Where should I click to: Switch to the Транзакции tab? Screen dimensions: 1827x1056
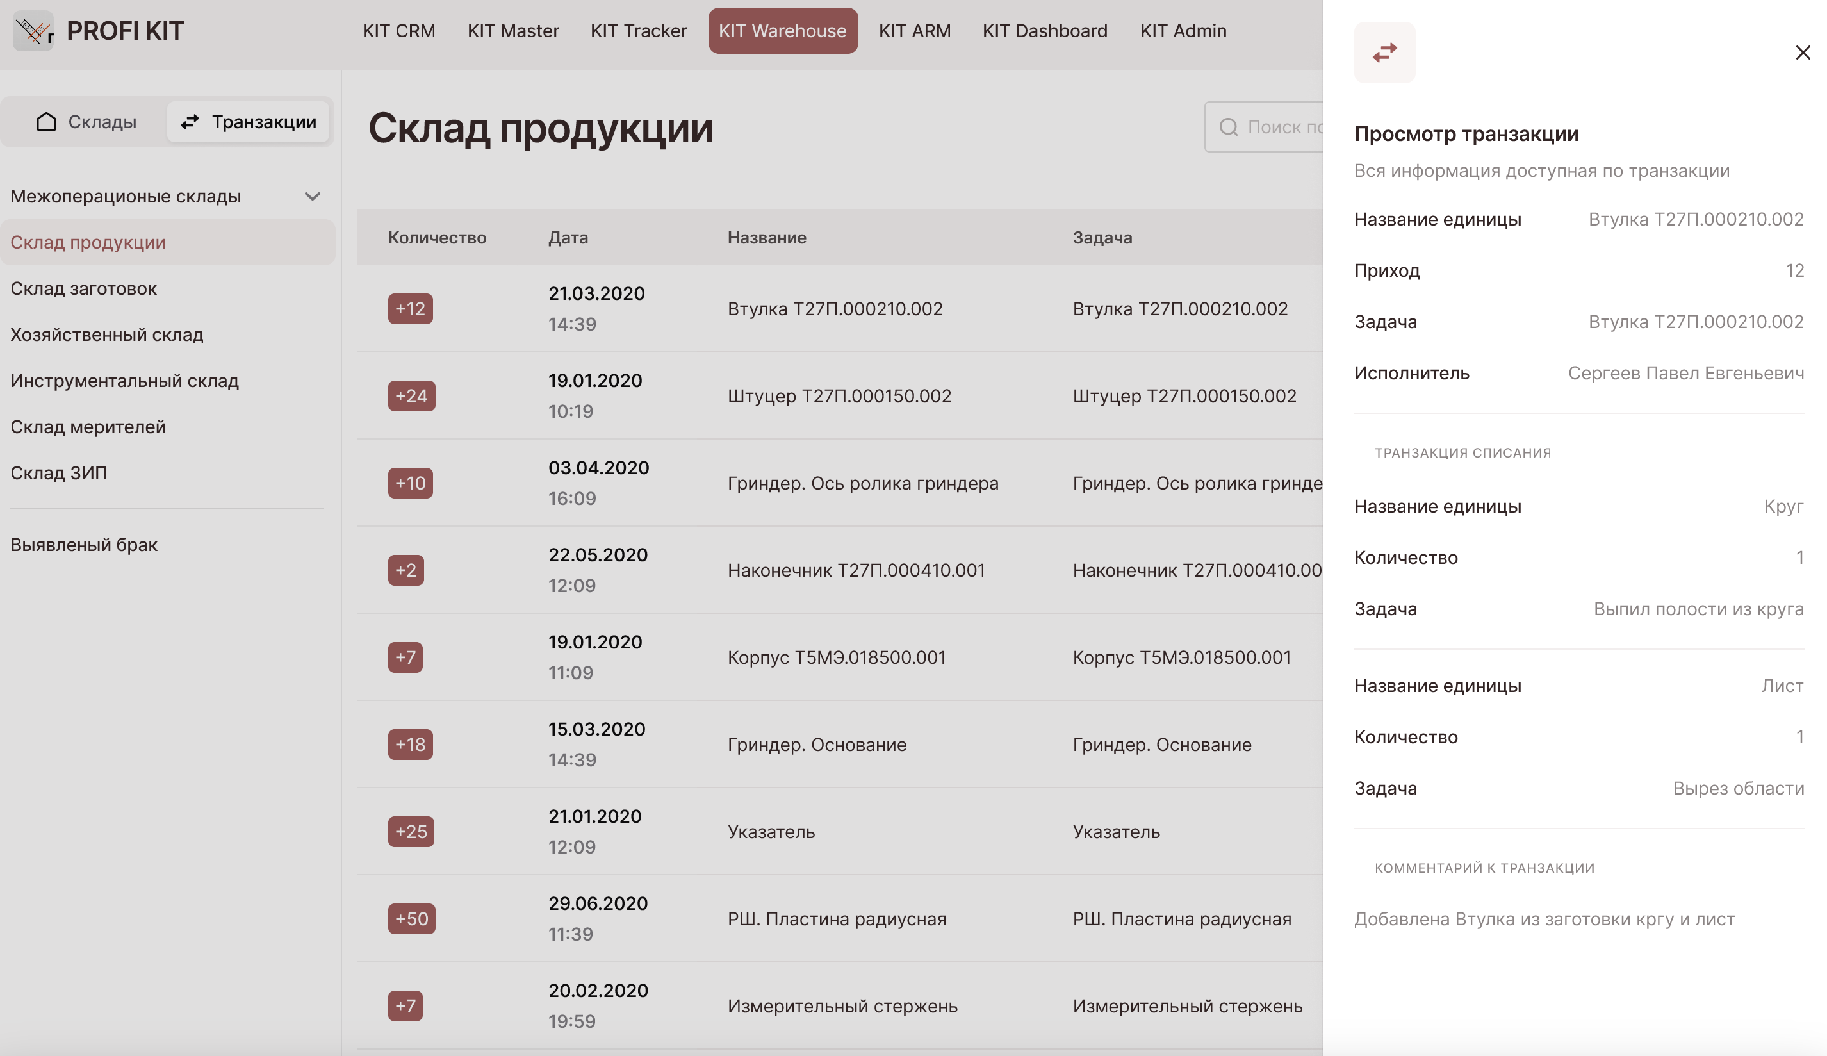pos(248,122)
